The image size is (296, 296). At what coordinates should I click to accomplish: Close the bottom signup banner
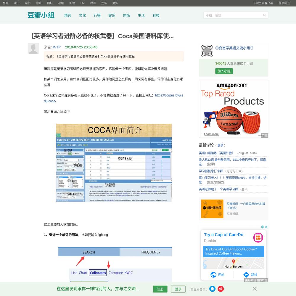pos(255,289)
